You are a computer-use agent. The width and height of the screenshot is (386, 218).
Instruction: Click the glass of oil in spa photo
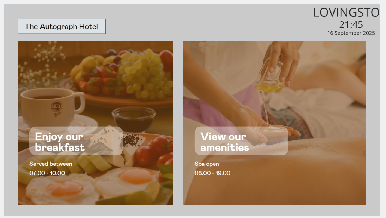pyautogui.click(x=270, y=79)
